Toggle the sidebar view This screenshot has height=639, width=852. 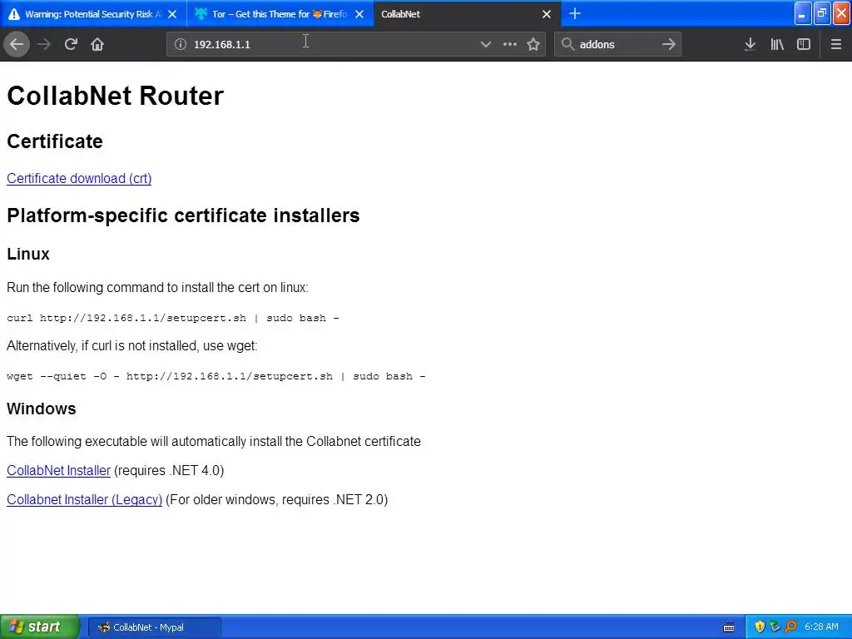[x=804, y=45]
